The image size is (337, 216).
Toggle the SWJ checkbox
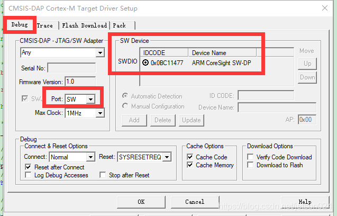coord(25,99)
